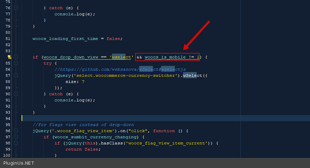Click the 'woocs_flag_view_item_current' class string
This screenshot has width=310, height=168.
[x=167, y=143]
